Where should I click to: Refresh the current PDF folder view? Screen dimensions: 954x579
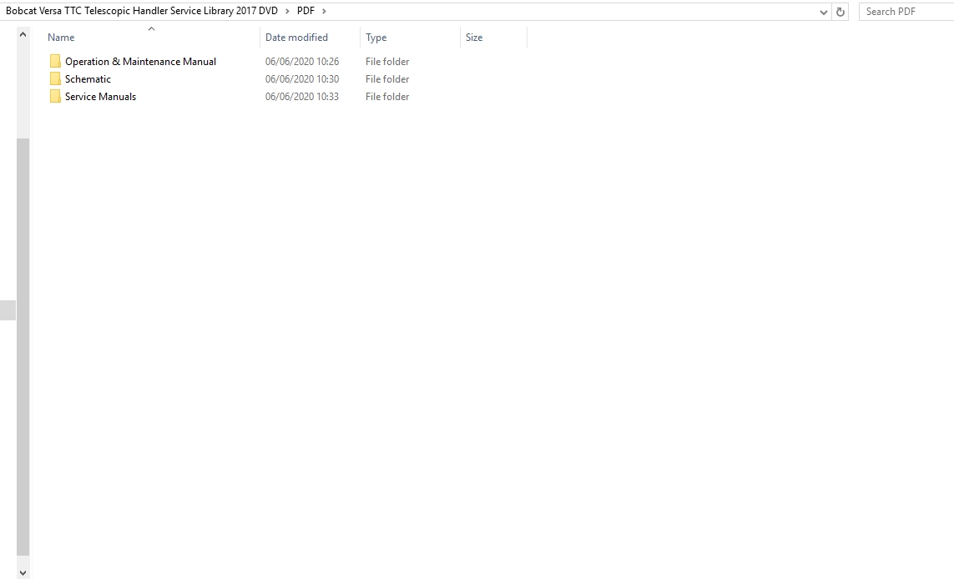[x=840, y=12]
